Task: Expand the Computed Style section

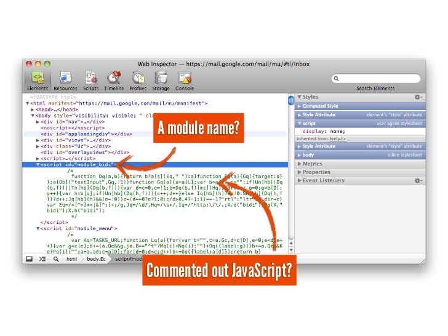Action: (299, 106)
